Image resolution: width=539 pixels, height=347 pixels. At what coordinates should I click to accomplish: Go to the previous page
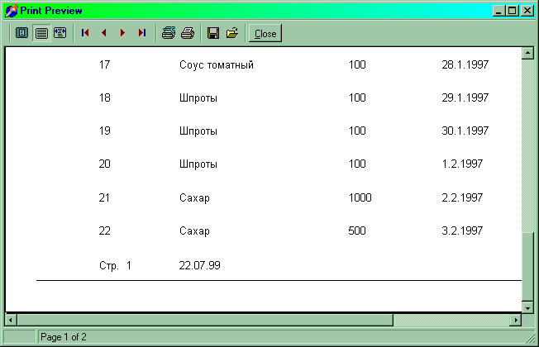104,33
